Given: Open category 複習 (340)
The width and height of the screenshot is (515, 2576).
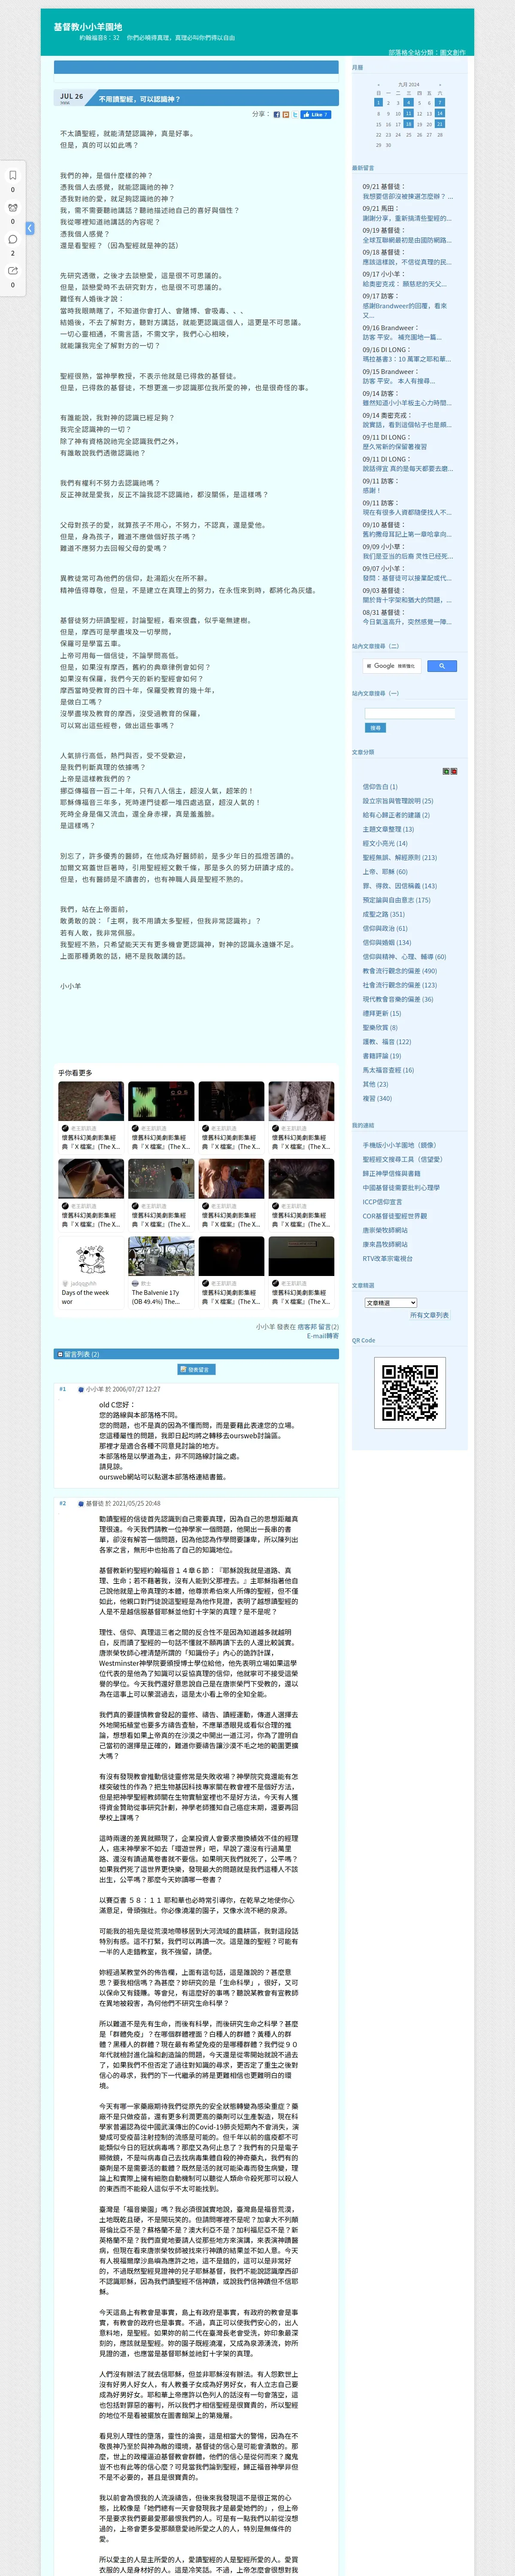Looking at the screenshot, I should [377, 1098].
